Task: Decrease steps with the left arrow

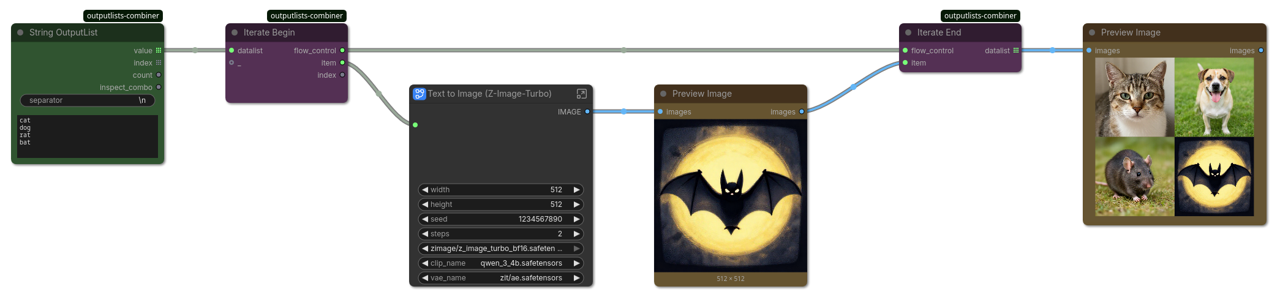Action: (424, 234)
